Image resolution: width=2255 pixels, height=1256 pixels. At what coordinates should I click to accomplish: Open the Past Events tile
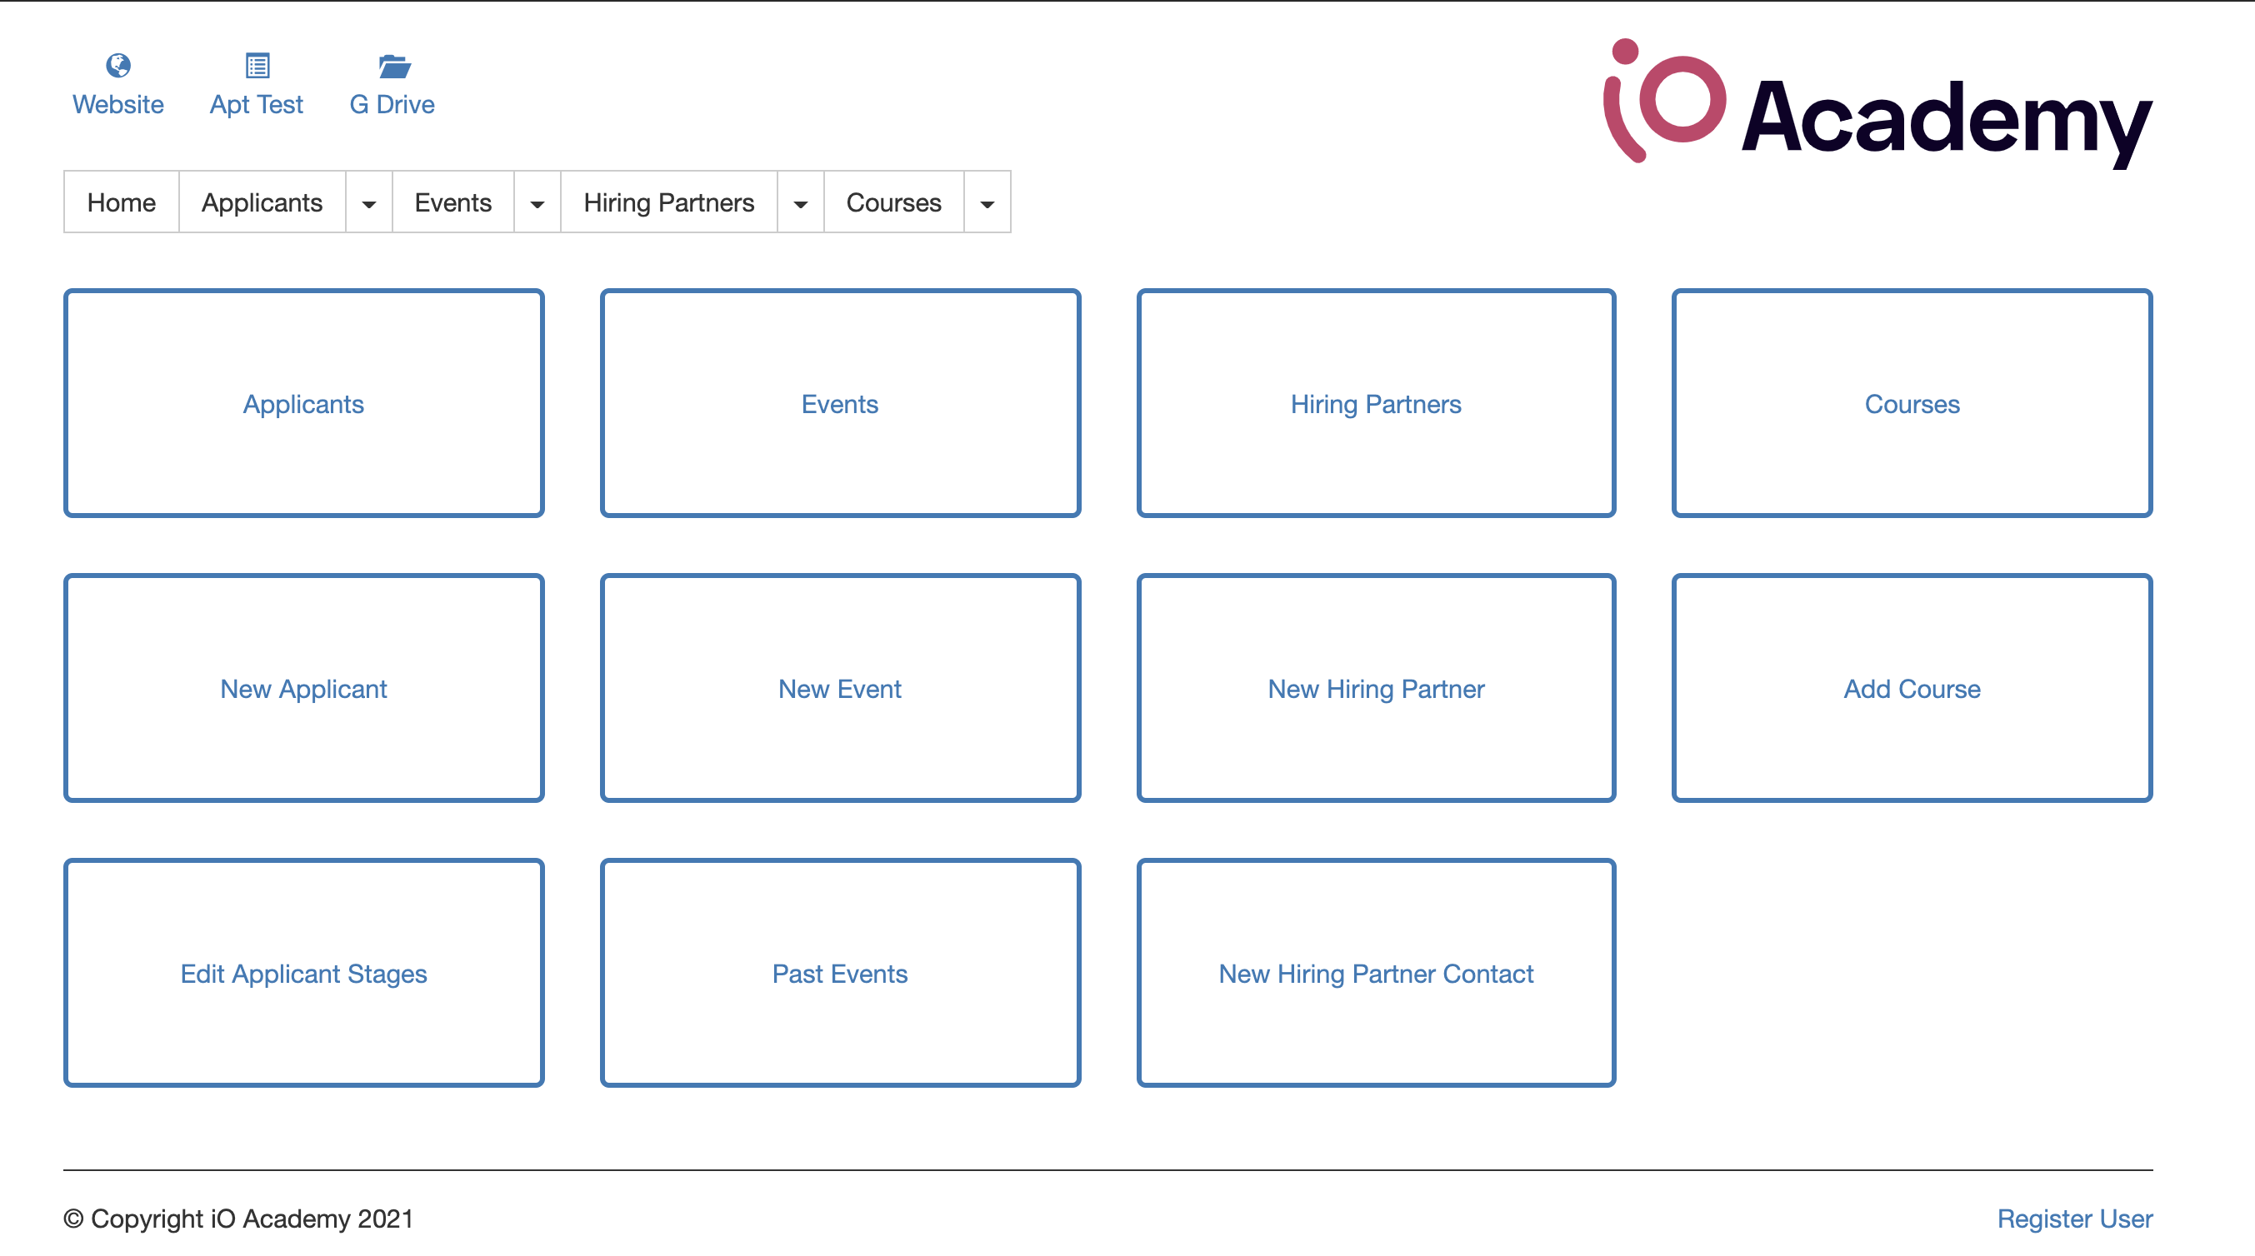pos(839,973)
